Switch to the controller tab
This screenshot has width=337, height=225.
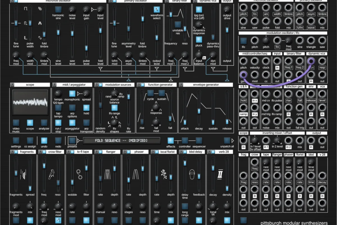pyautogui.click(x=185, y=140)
